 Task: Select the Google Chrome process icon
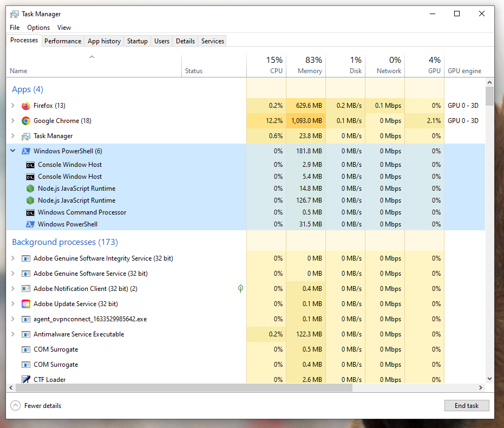[26, 121]
